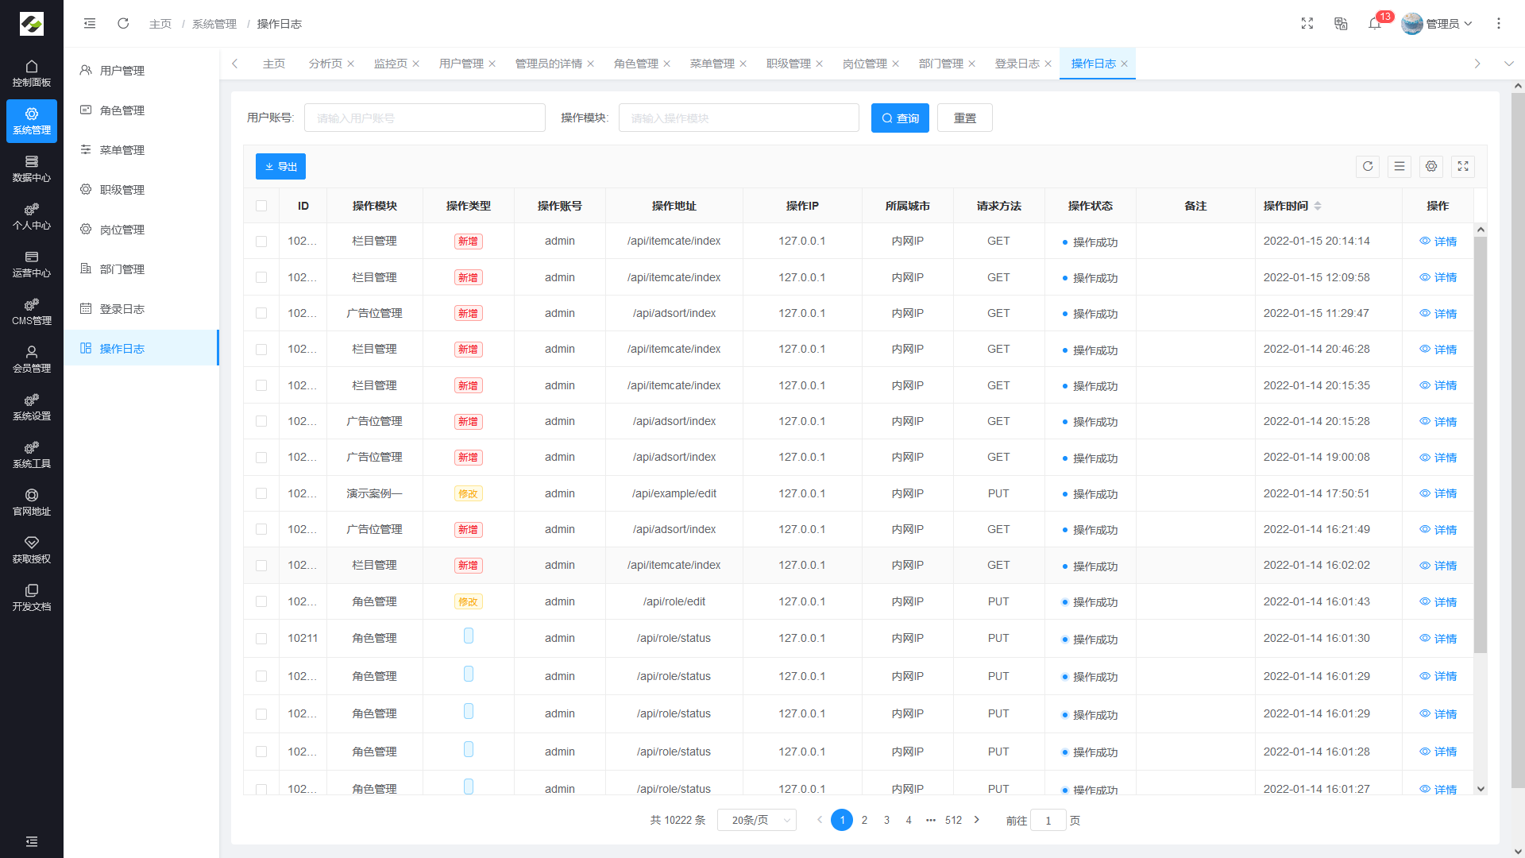Open 部门管理 in the side menu
The height and width of the screenshot is (858, 1525).
pos(122,269)
